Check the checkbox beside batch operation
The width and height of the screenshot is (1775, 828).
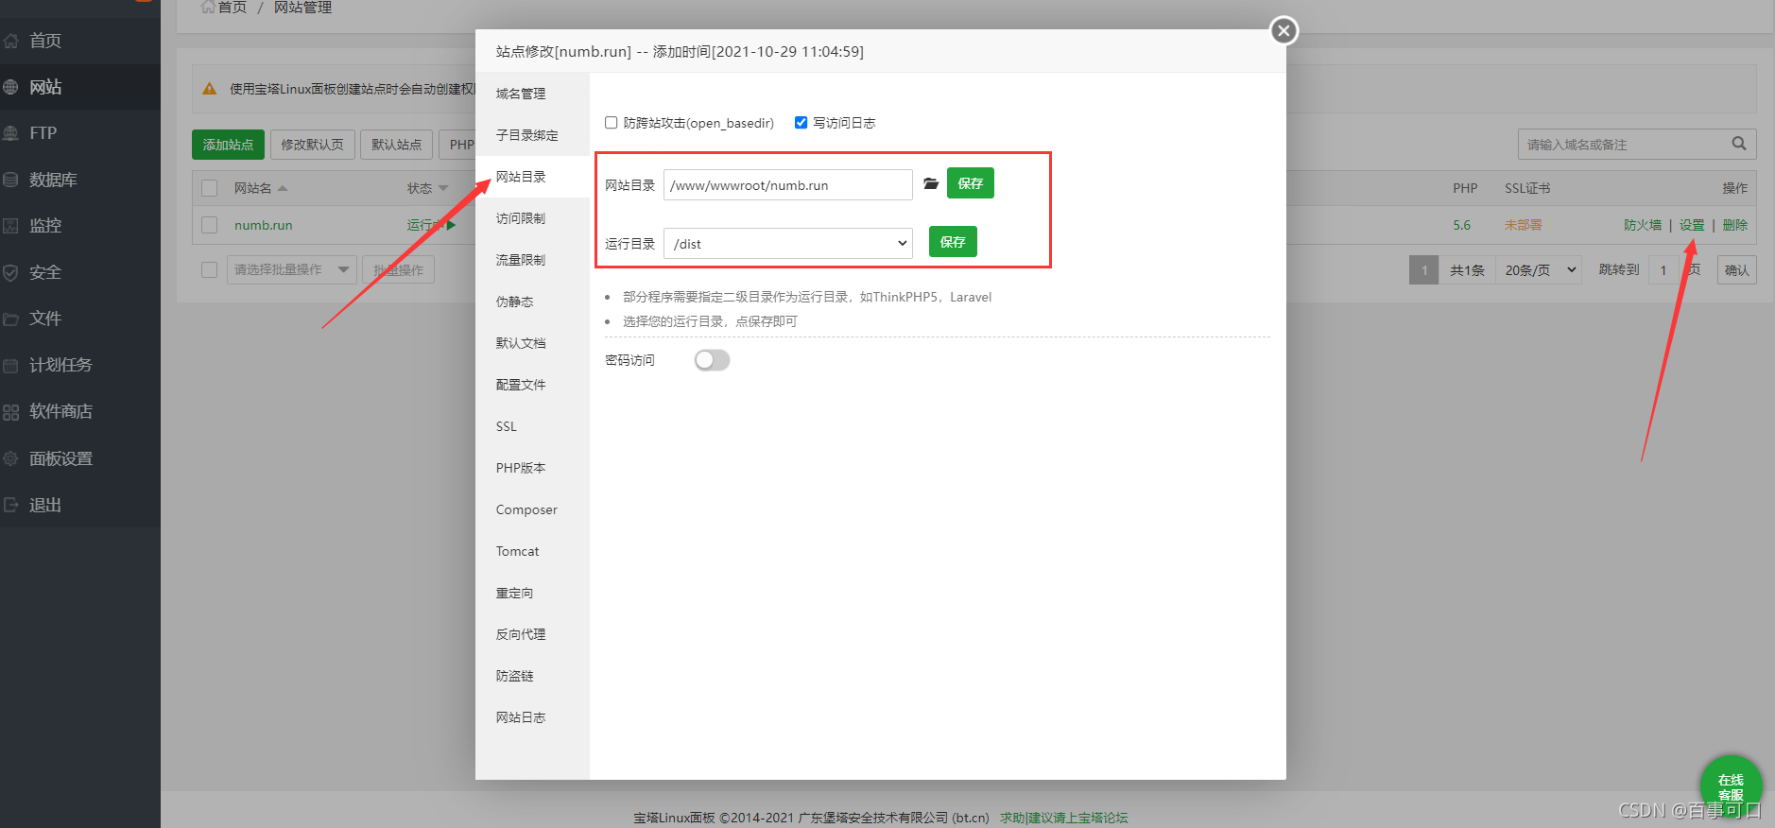210,270
